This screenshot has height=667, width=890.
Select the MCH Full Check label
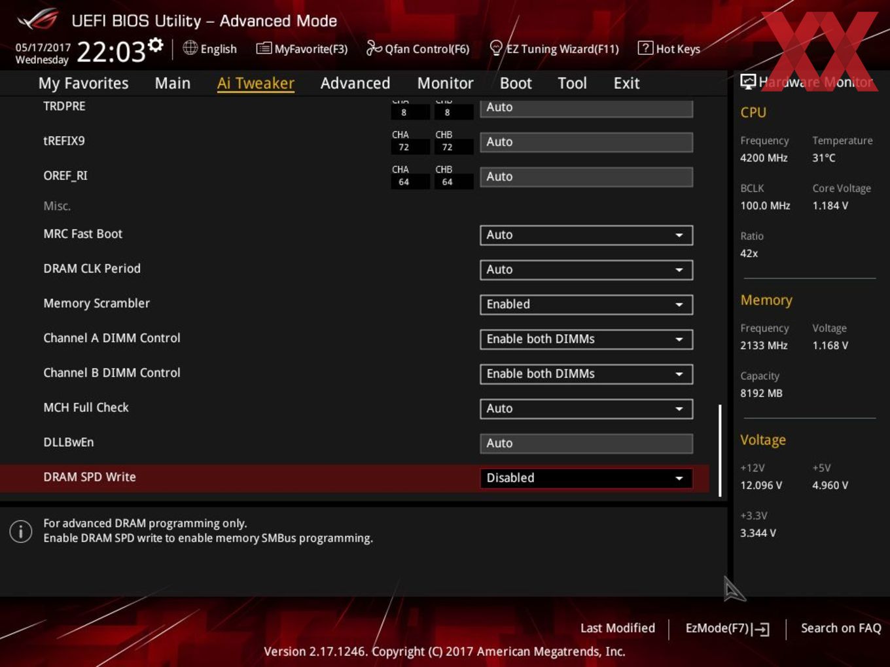(86, 407)
